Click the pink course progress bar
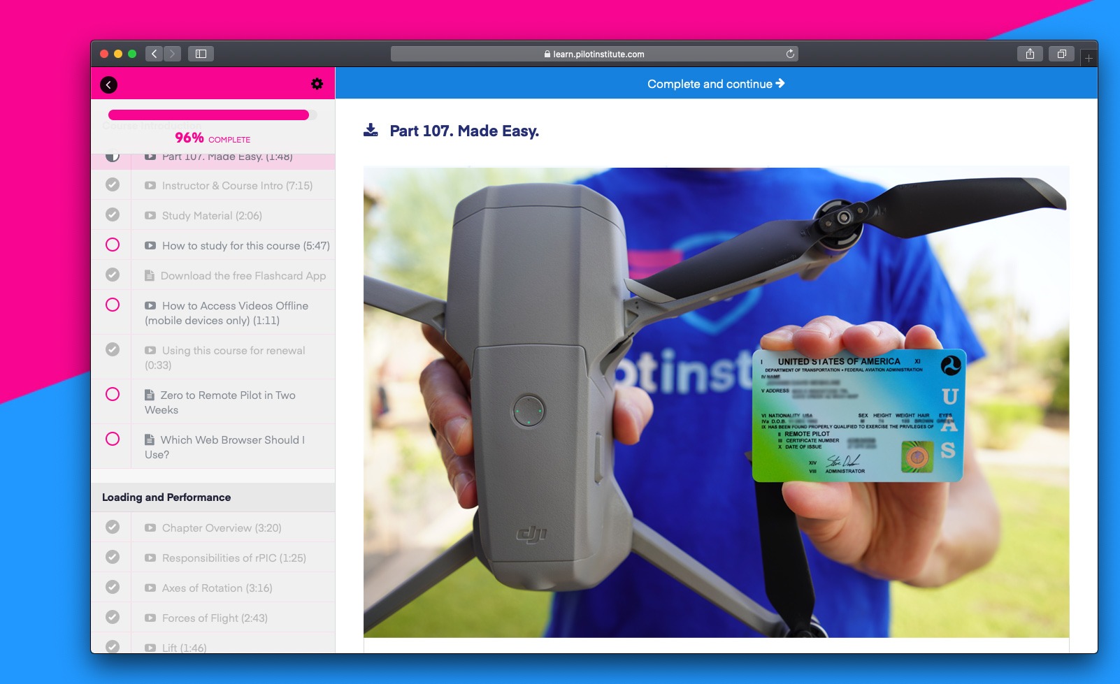Viewport: 1120px width, 684px height. coord(213,115)
